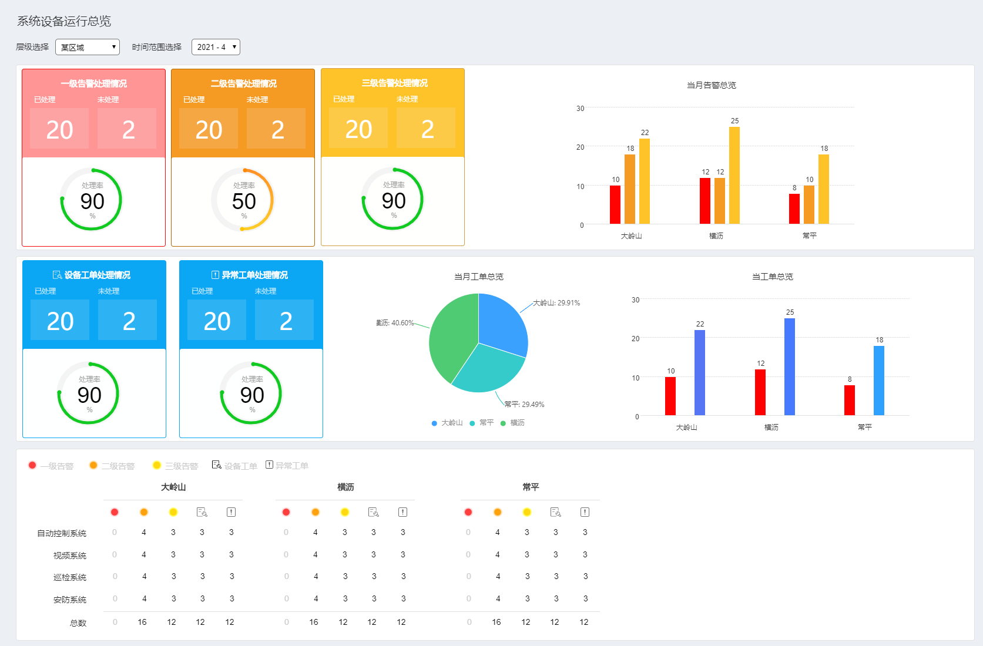Click the 已处理 count in 三级告警处理情况 card
This screenshot has width=983, height=646.
pyautogui.click(x=358, y=128)
